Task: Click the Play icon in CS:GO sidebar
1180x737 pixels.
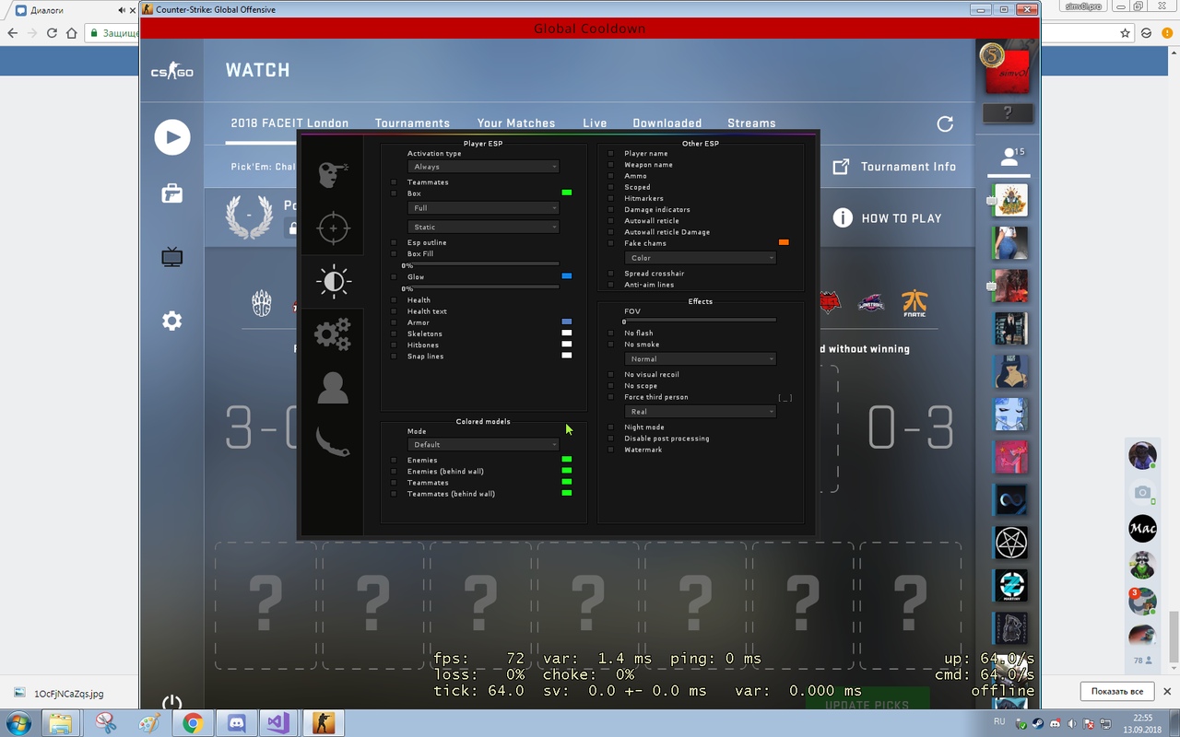Action: point(172,137)
